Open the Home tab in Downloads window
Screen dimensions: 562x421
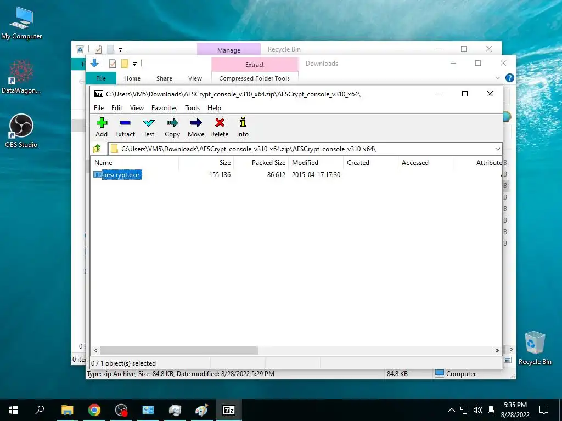point(132,78)
